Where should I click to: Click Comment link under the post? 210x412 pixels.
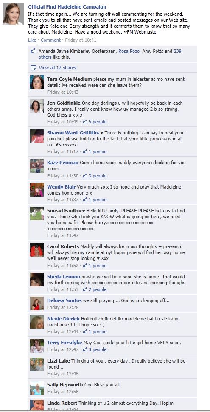(x=50, y=40)
